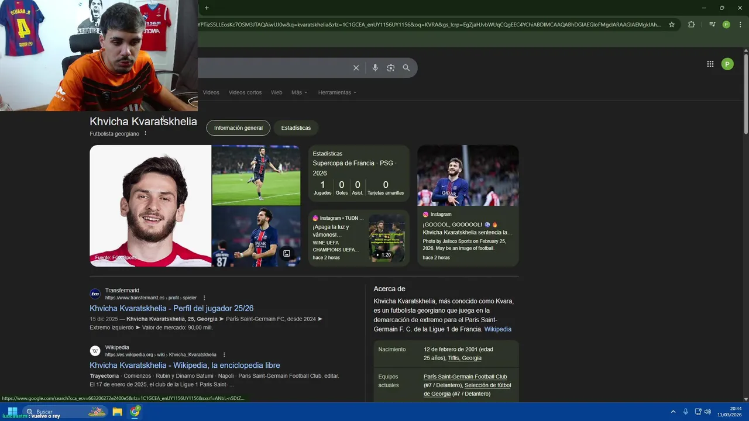Open more options beside Futbolista georgiano
The width and height of the screenshot is (749, 421).
(146, 133)
